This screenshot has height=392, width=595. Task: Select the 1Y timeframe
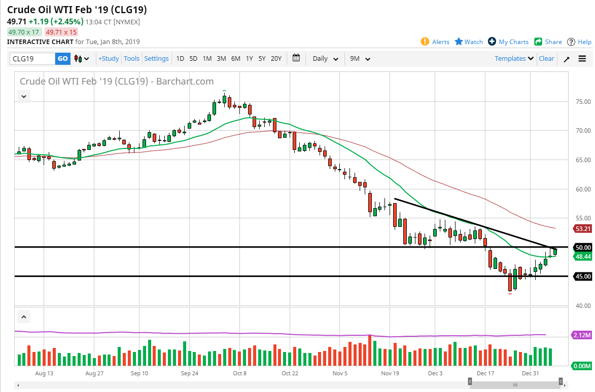pyautogui.click(x=249, y=58)
